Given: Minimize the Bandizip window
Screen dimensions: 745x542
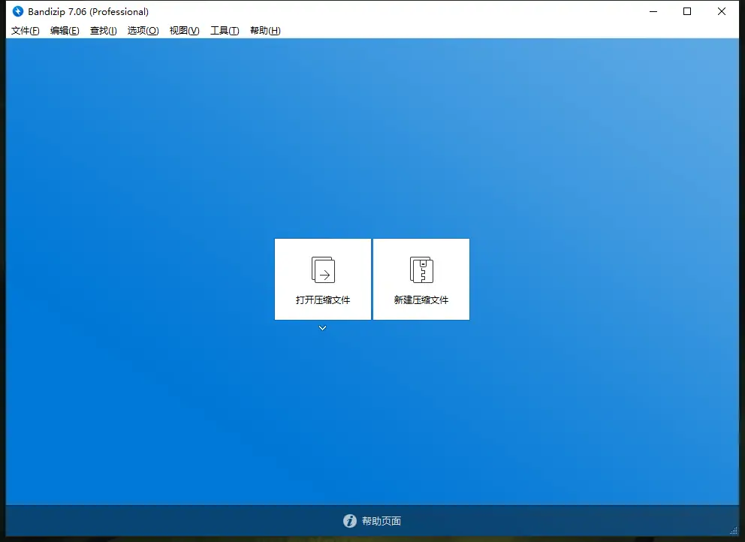Looking at the screenshot, I should [652, 11].
